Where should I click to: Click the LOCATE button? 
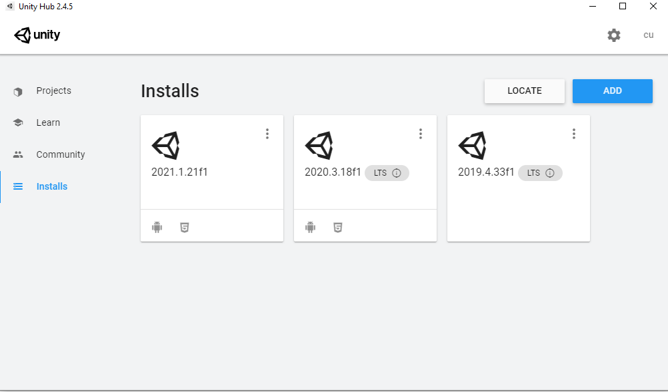tap(525, 91)
